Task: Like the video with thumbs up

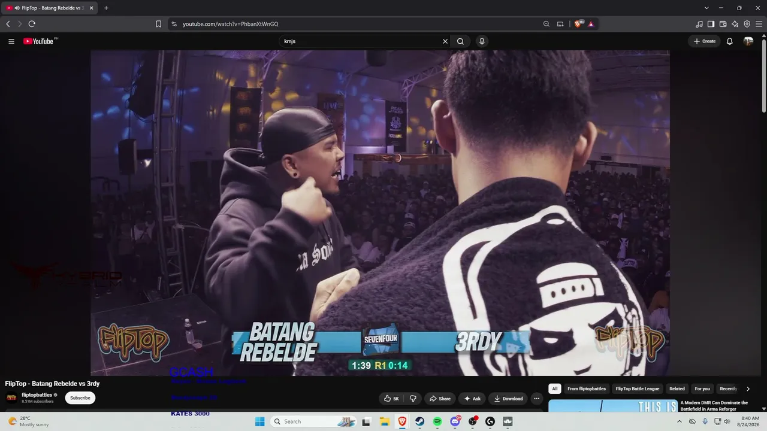Action: coord(391,399)
